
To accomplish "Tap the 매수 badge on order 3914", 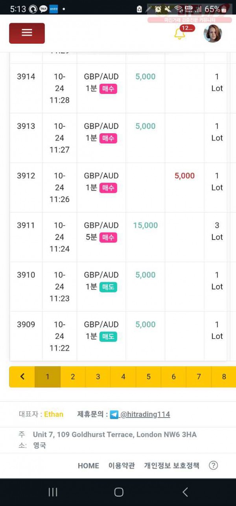I will point(108,89).
